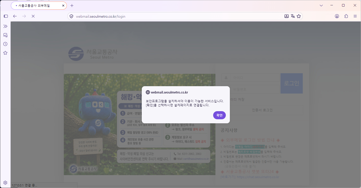This screenshot has height=188, width=361.
Task: Open the site security shield icon
Action: click(71, 16)
